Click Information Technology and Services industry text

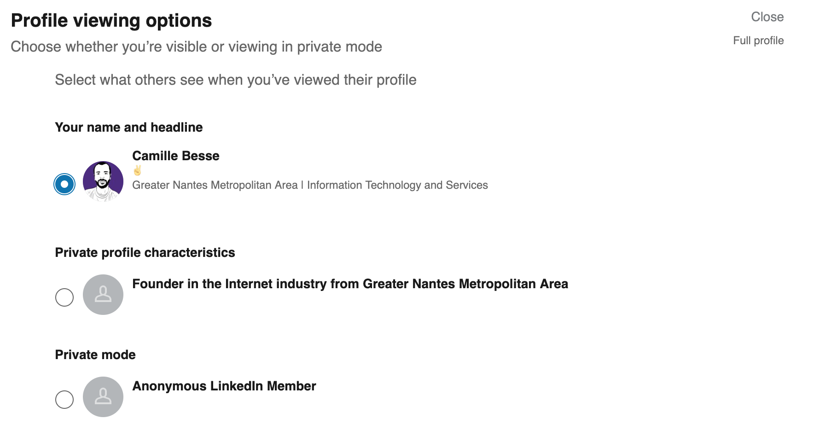(x=397, y=185)
